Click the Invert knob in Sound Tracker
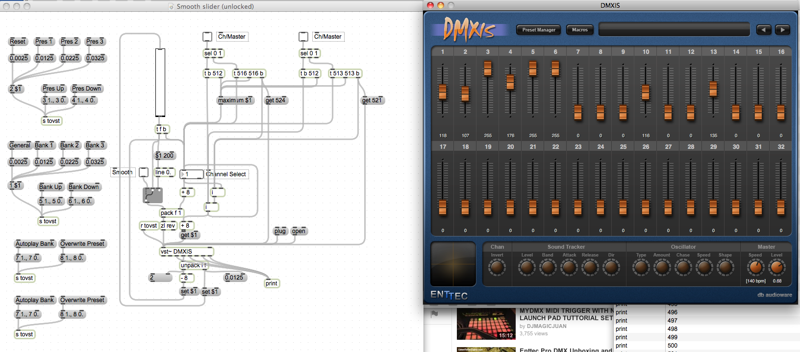The height and width of the screenshot is (352, 800). pos(497,267)
